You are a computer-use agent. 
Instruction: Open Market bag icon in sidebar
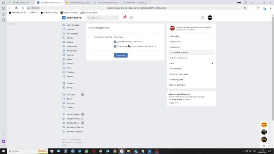coord(64,76)
